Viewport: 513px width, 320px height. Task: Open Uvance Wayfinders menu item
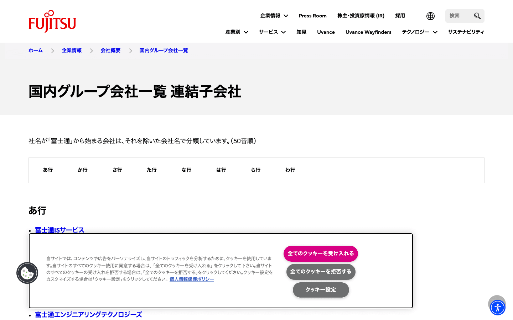pos(368,32)
